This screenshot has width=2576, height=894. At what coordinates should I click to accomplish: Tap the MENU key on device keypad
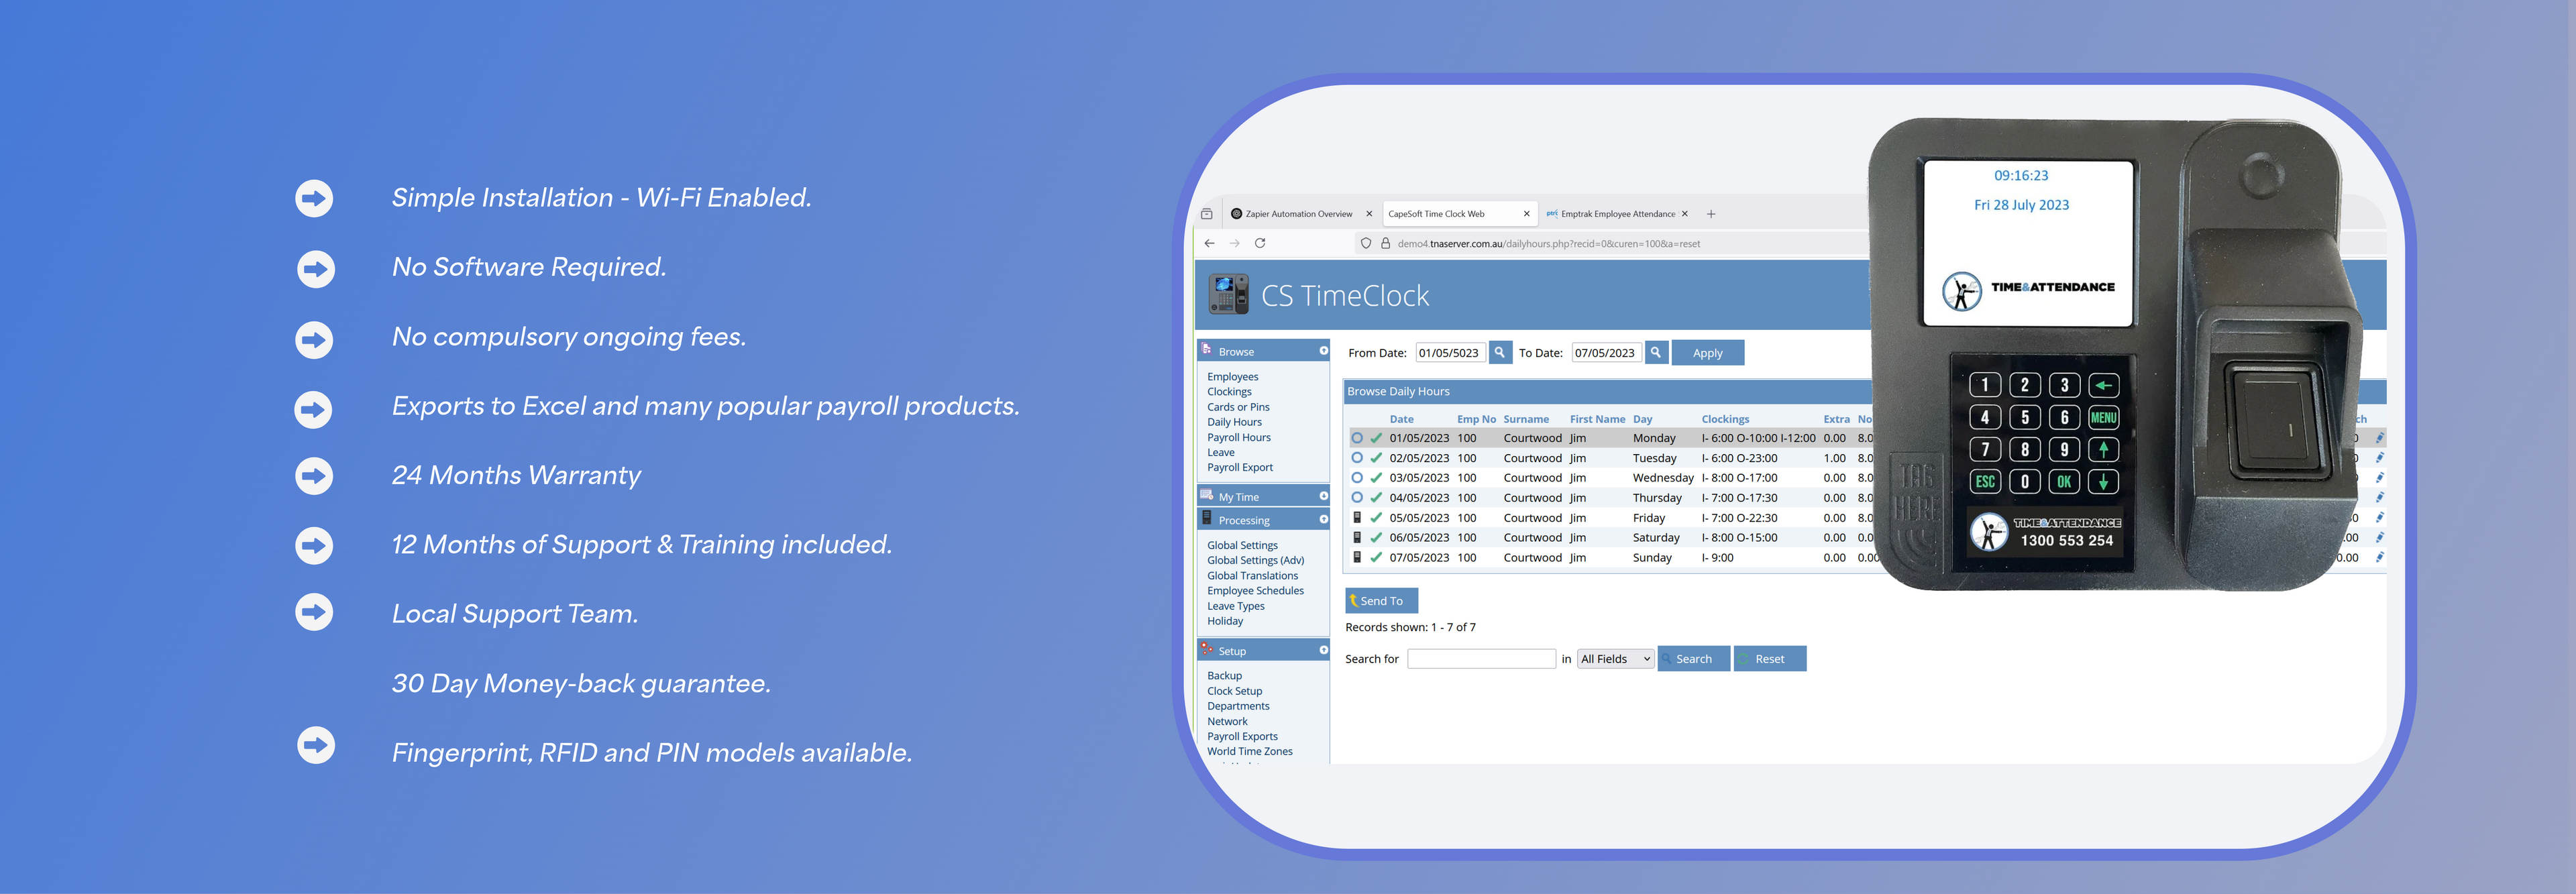(x=2103, y=418)
